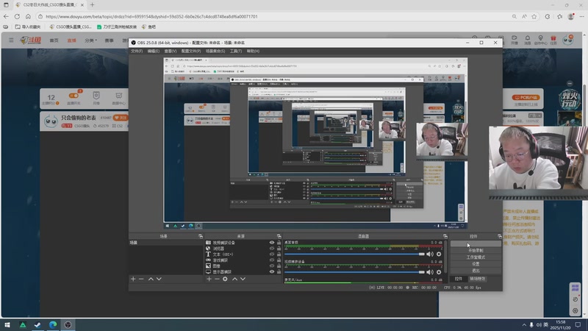Open the Douyu 创作中心 icon
Screen dimensions: 588x331
tap(540, 40)
